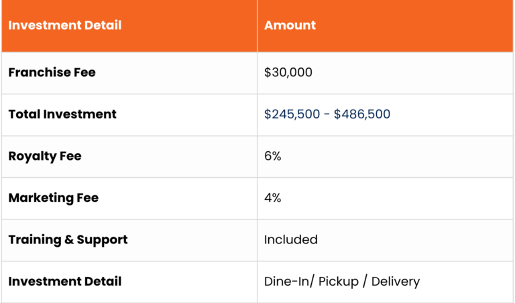The width and height of the screenshot is (515, 303).
Task: Click the $486,500 upper investment figure
Action: pyautogui.click(x=362, y=114)
